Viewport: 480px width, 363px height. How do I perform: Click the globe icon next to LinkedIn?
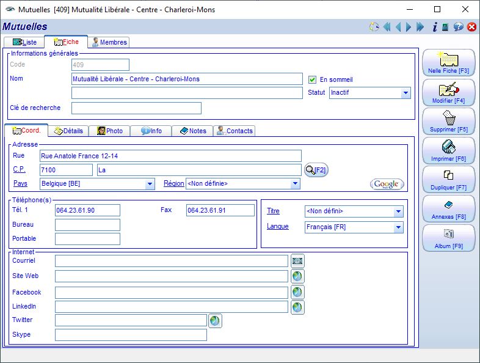297,307
